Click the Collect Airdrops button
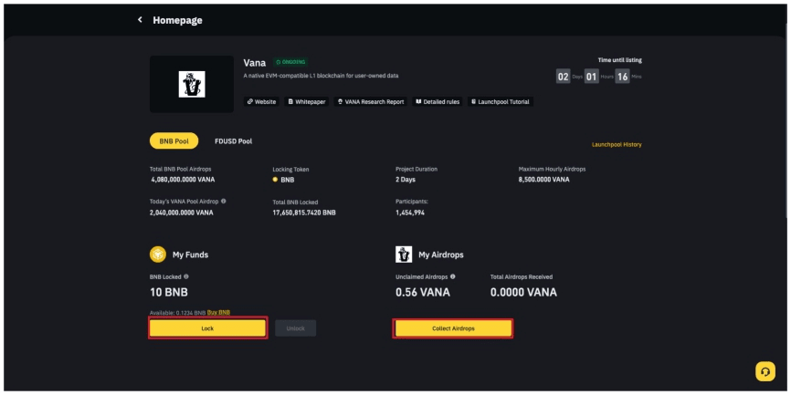This screenshot has width=791, height=395. 453,328
